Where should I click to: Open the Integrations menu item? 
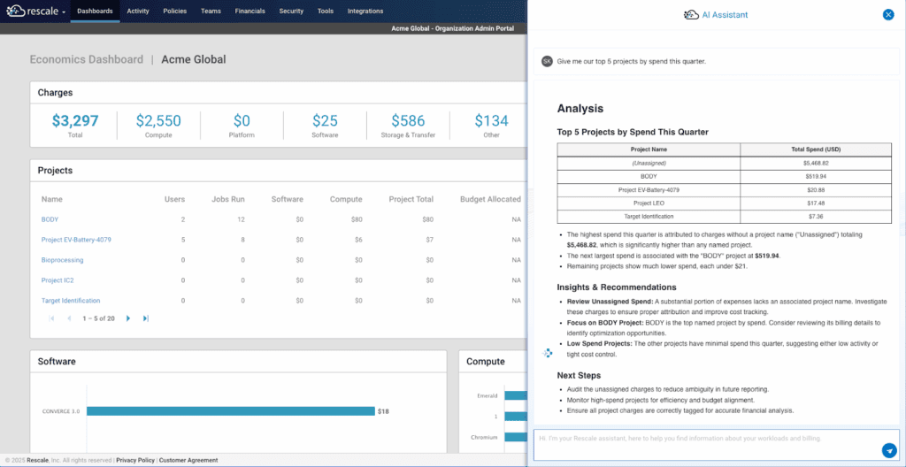point(365,11)
